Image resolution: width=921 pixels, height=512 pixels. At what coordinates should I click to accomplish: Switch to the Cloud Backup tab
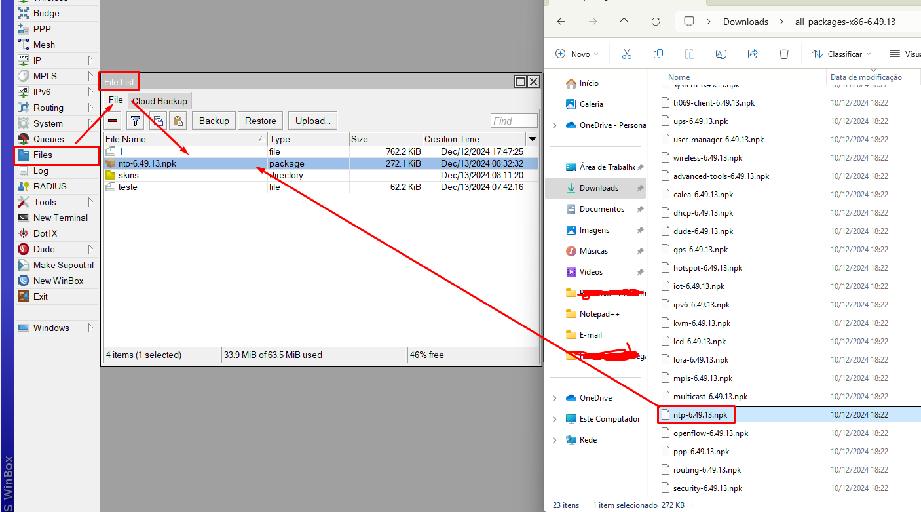(x=159, y=101)
